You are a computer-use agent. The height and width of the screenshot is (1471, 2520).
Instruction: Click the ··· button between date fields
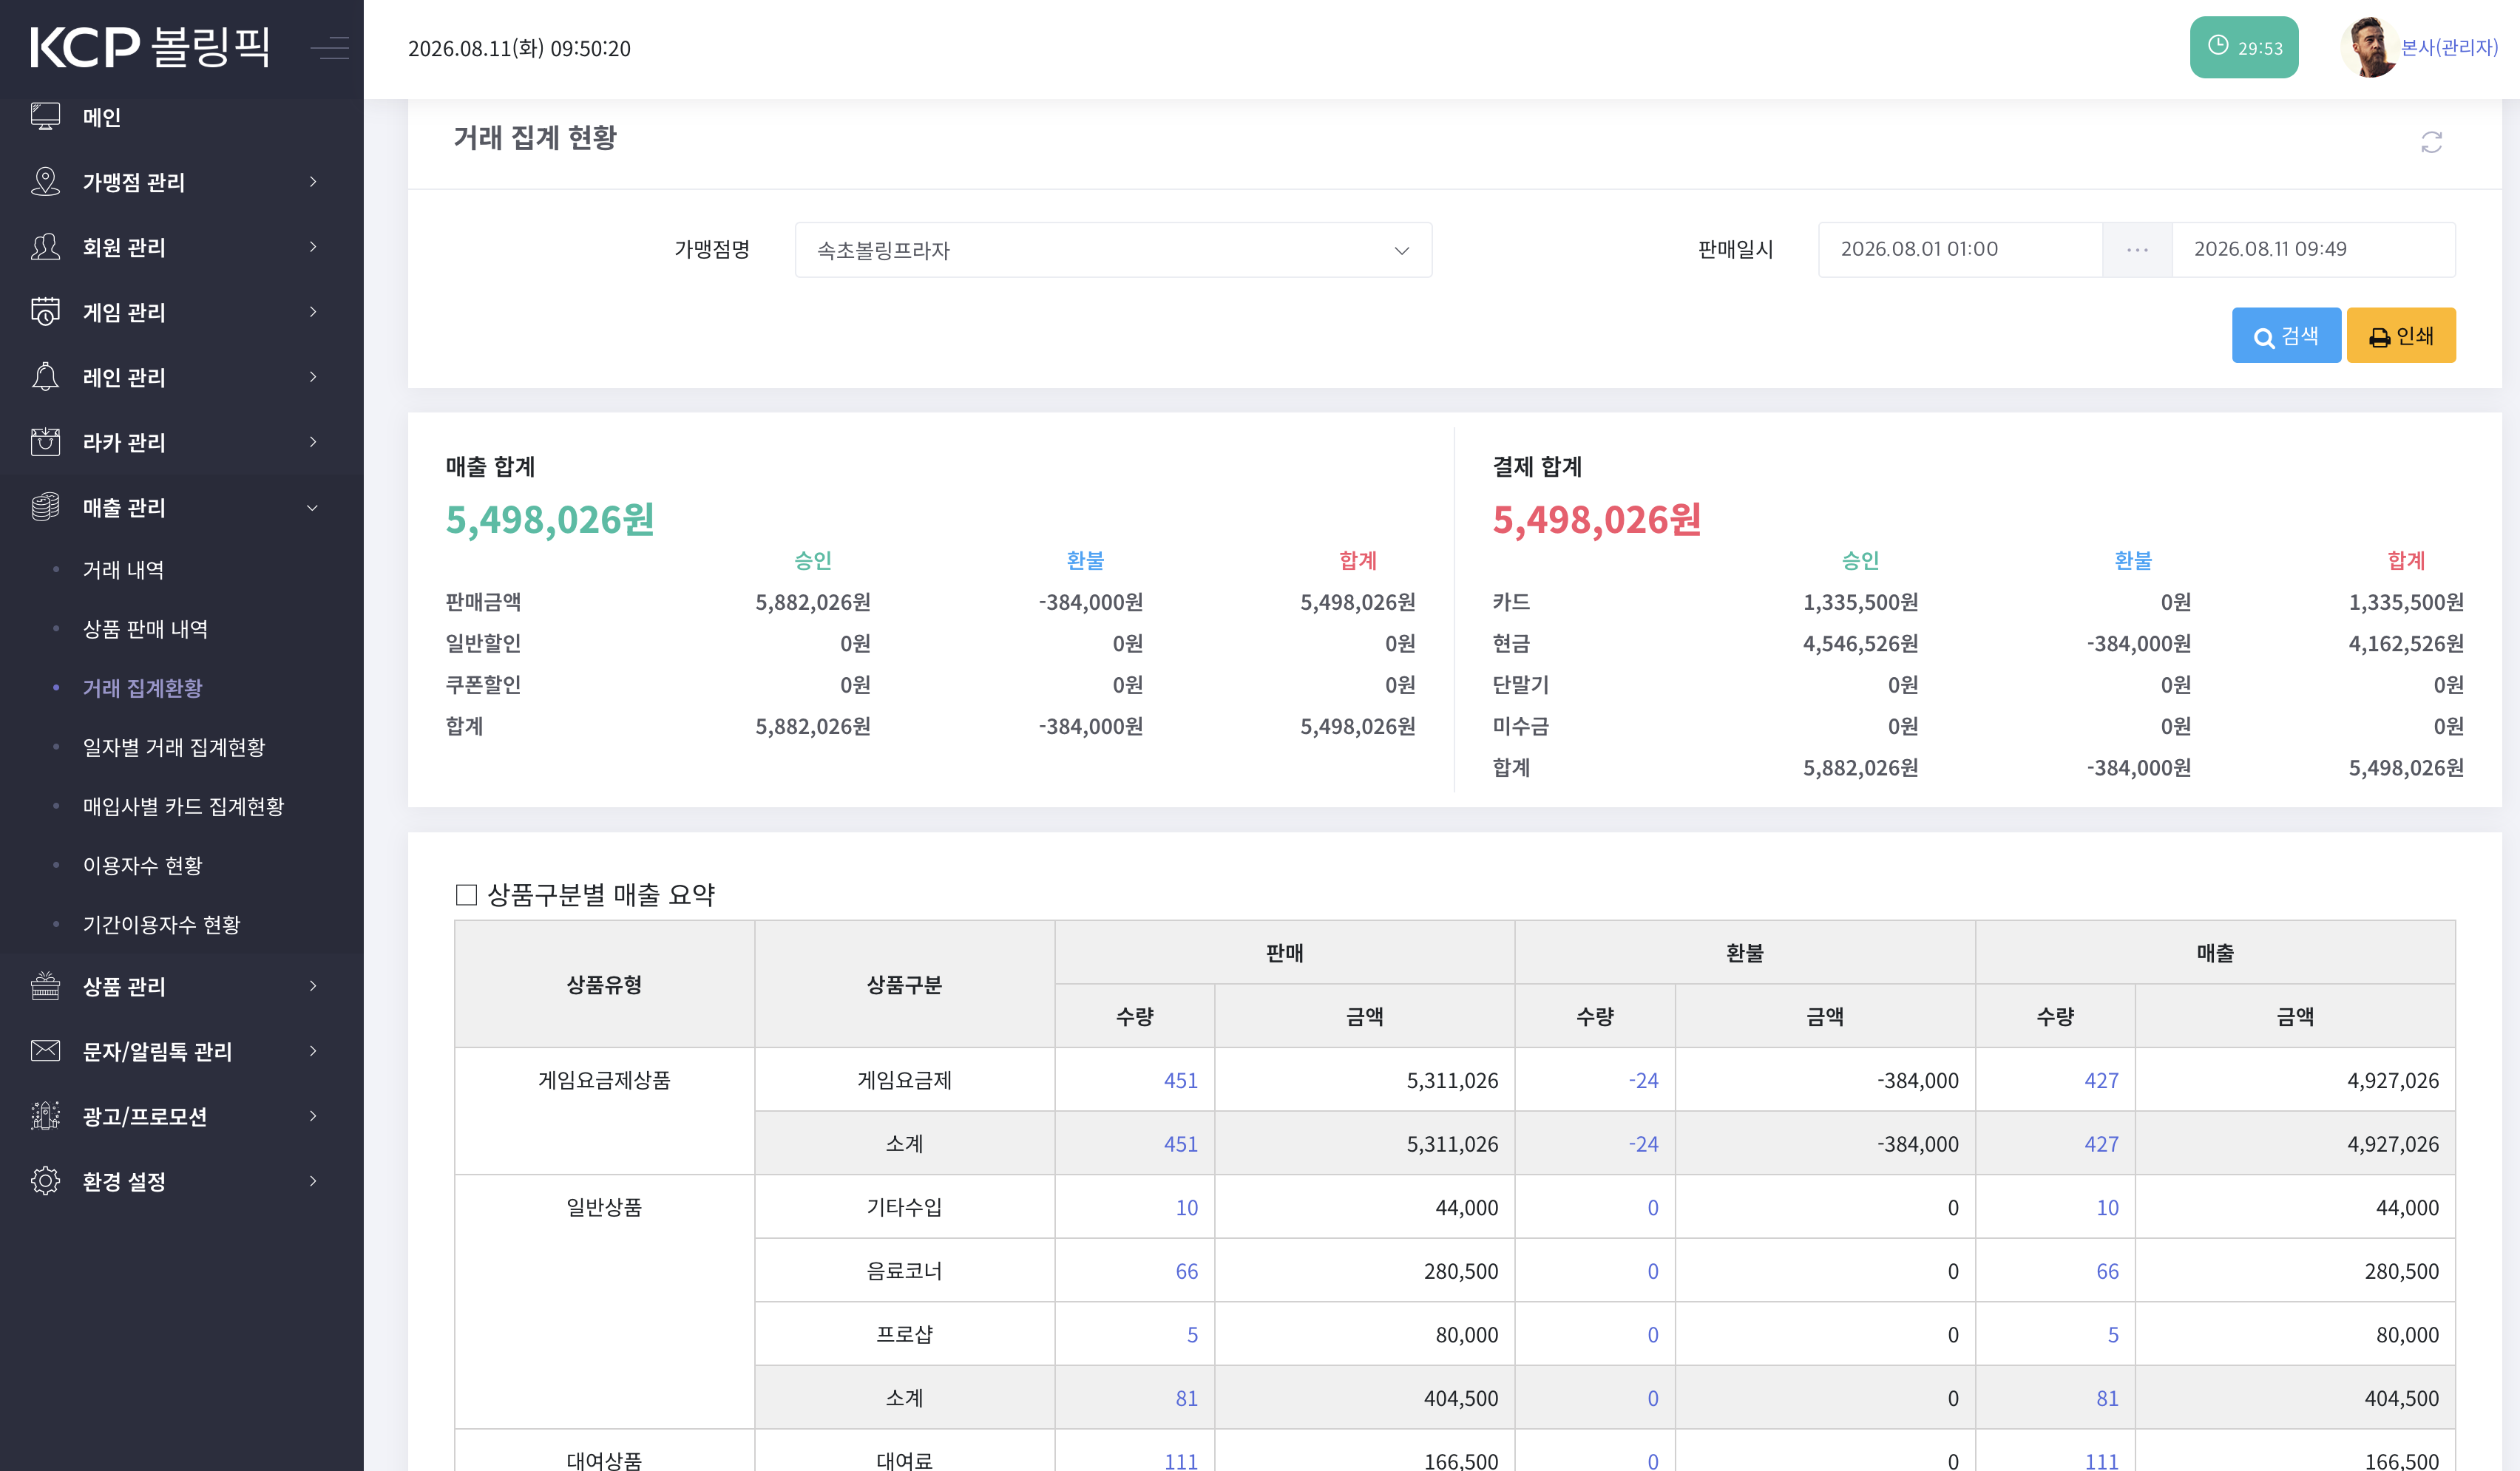[2137, 249]
